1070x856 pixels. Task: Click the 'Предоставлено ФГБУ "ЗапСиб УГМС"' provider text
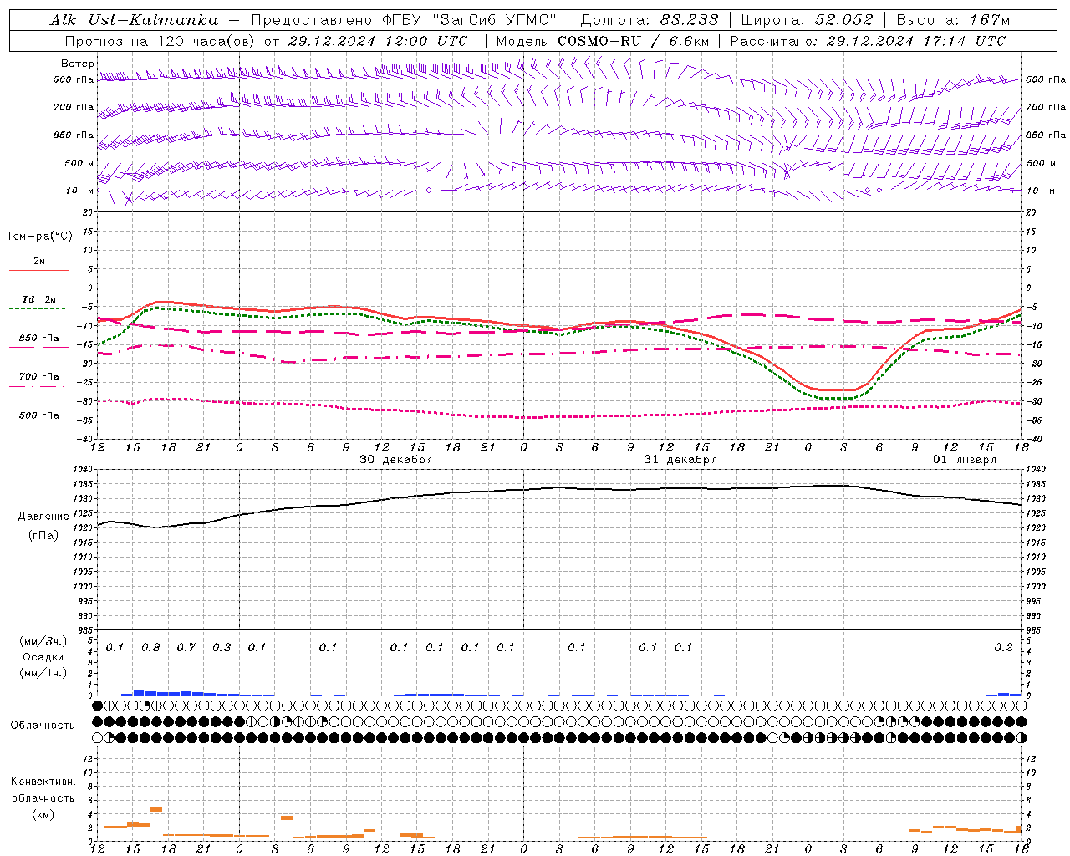404,20
